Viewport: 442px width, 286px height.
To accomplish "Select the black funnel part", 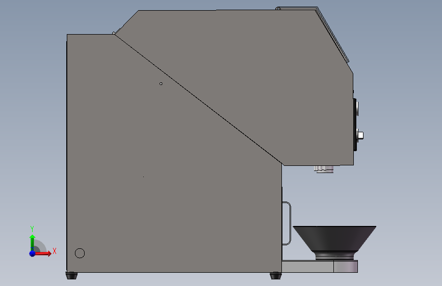I will (x=334, y=242).
